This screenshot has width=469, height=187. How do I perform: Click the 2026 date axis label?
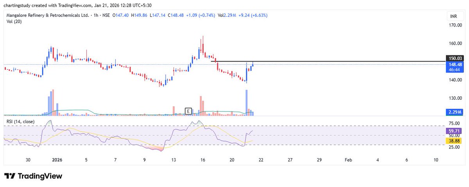tap(57, 160)
